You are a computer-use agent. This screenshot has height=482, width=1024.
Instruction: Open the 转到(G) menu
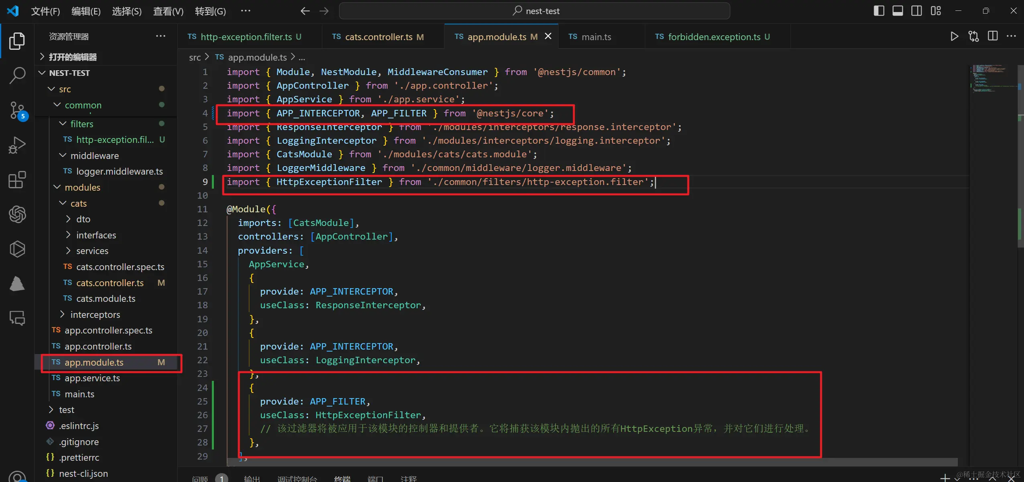(x=210, y=11)
